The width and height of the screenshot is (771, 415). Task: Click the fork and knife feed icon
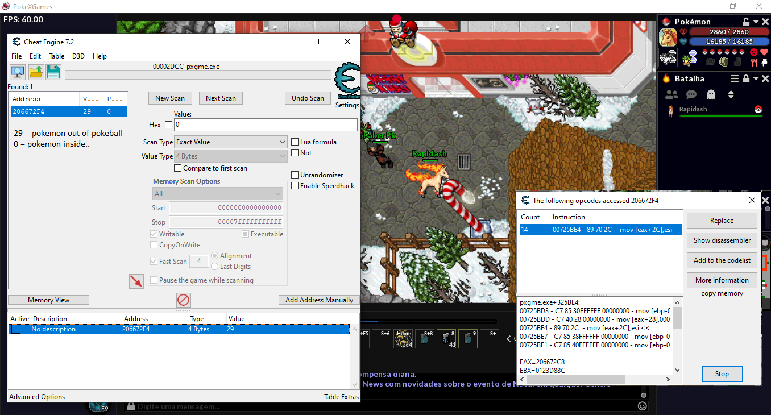click(x=755, y=63)
